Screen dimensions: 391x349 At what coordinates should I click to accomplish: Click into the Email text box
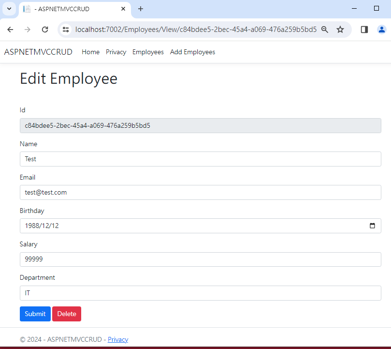tap(200, 192)
